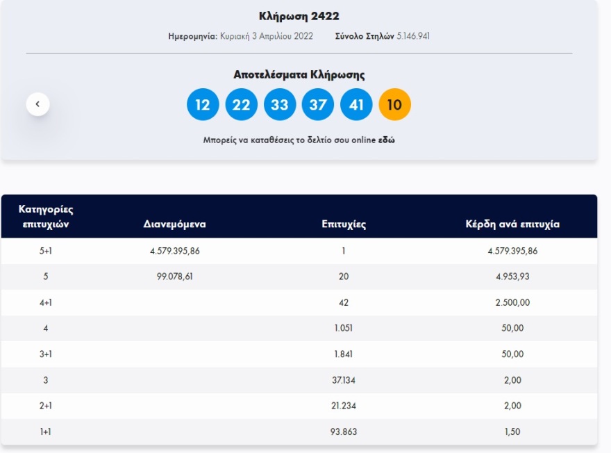Click the 'Κλήρωση 2422' heading
The width and height of the screenshot is (611, 453).
tap(299, 16)
